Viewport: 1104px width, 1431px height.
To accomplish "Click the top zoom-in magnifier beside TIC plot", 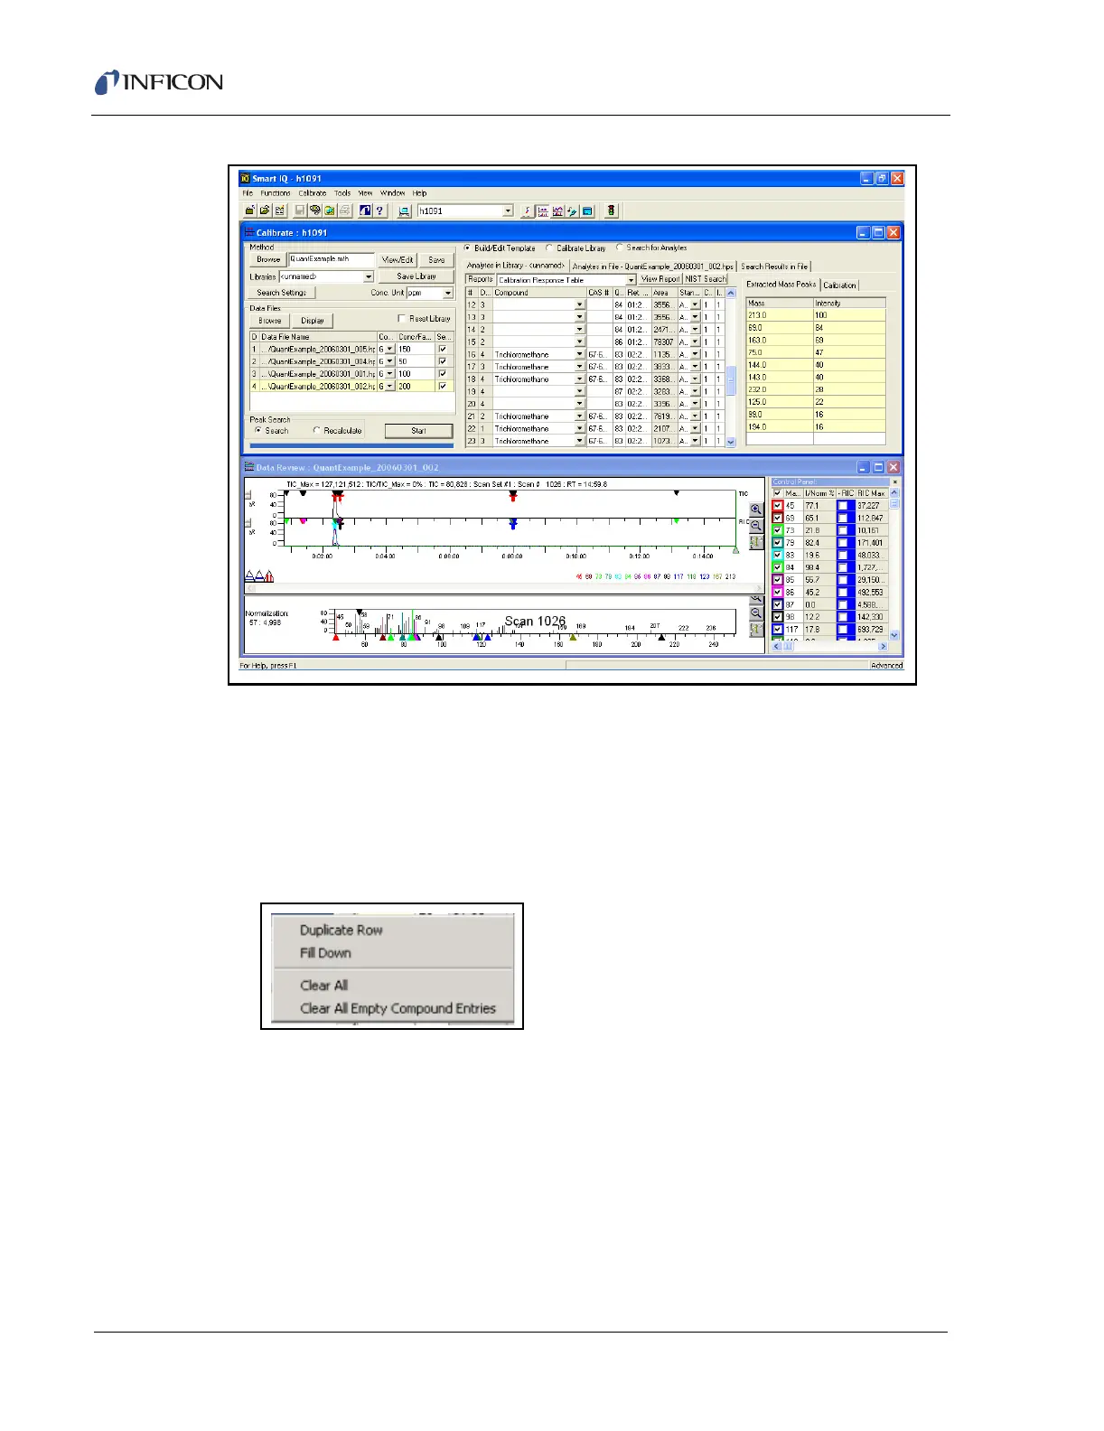I will (756, 510).
